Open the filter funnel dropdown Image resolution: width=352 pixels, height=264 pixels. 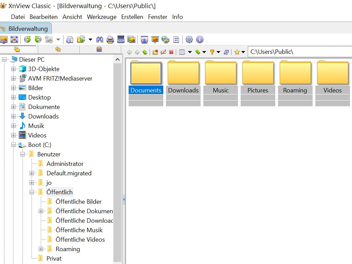pos(218,52)
